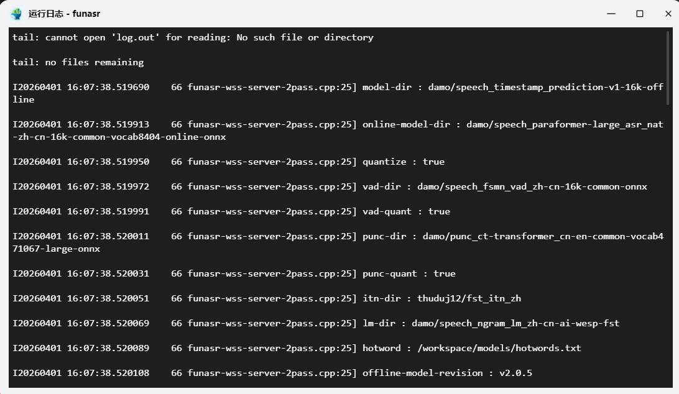Click the 'vad-quant : true' log line

pos(231,212)
